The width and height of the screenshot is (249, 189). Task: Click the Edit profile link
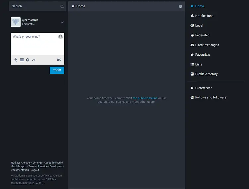(28, 24)
